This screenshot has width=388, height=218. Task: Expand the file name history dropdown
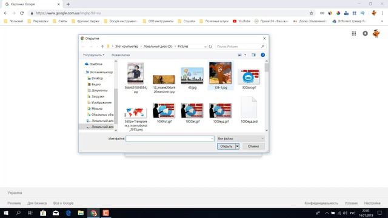pos(212,139)
